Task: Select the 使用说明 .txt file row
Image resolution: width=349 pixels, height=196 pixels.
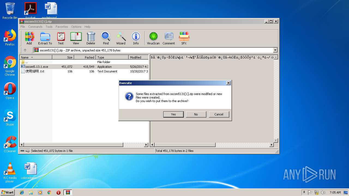Action: click(84, 71)
